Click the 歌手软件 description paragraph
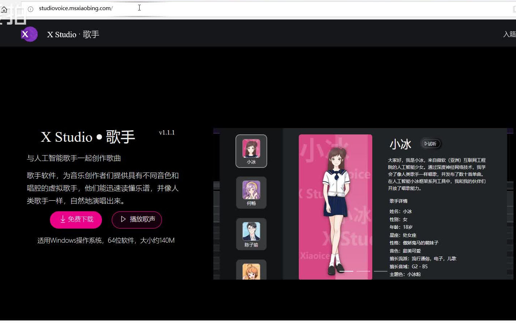The width and height of the screenshot is (516, 323). (x=103, y=188)
